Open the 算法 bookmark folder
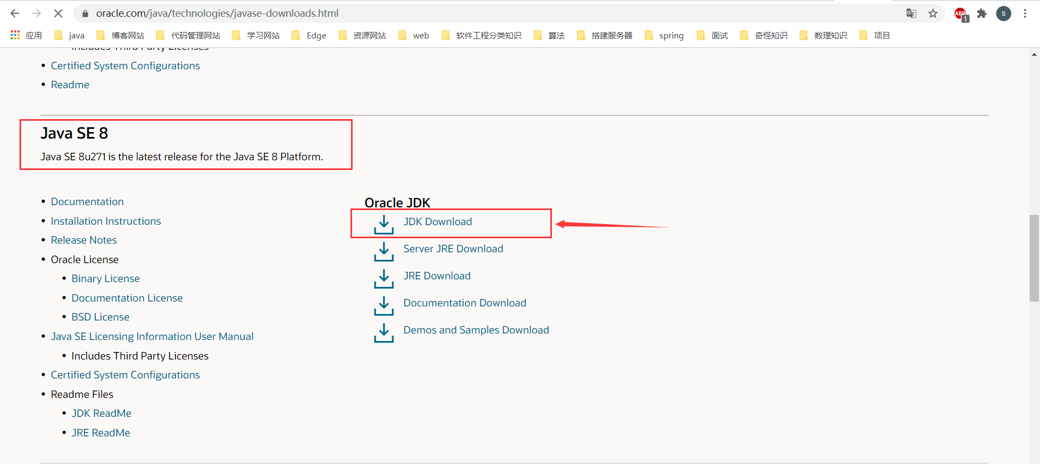The image size is (1040, 464). click(x=549, y=35)
